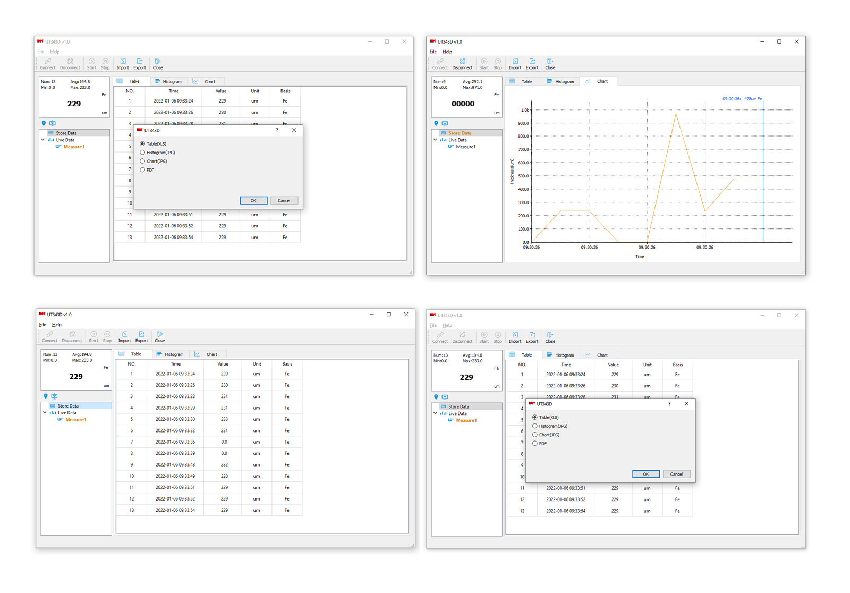Select Histogram(JPG) option in the top-left export dialog
Viewport: 850px width, 593px height.
[142, 153]
